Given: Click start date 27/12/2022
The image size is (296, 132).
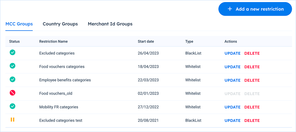Looking at the screenshot, I should (148, 107).
